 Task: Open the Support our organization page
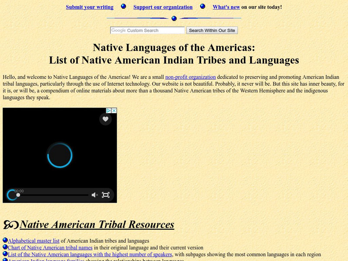point(163,7)
